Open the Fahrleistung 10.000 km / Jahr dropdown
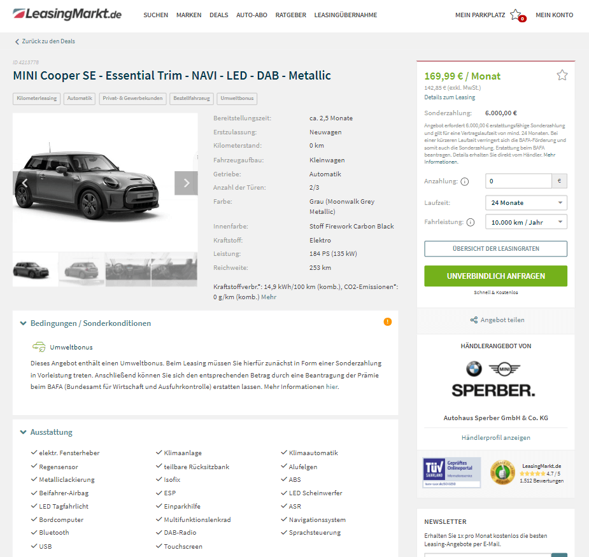The width and height of the screenshot is (589, 557). (526, 222)
